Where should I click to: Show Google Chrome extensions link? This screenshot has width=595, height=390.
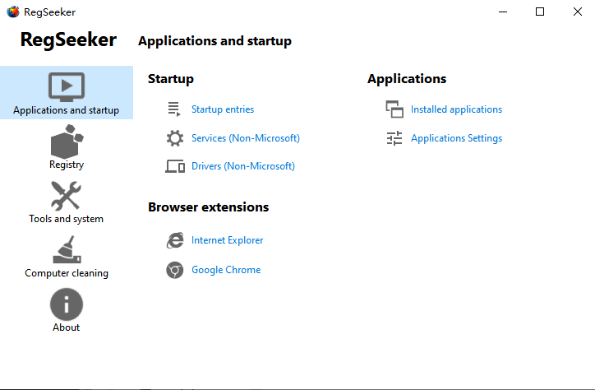pyautogui.click(x=226, y=270)
